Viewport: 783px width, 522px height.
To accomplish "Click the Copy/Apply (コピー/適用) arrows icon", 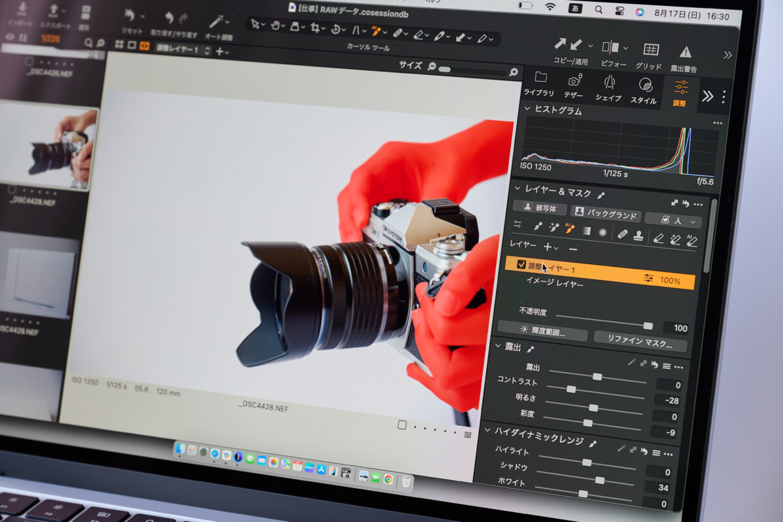I will coord(568,44).
